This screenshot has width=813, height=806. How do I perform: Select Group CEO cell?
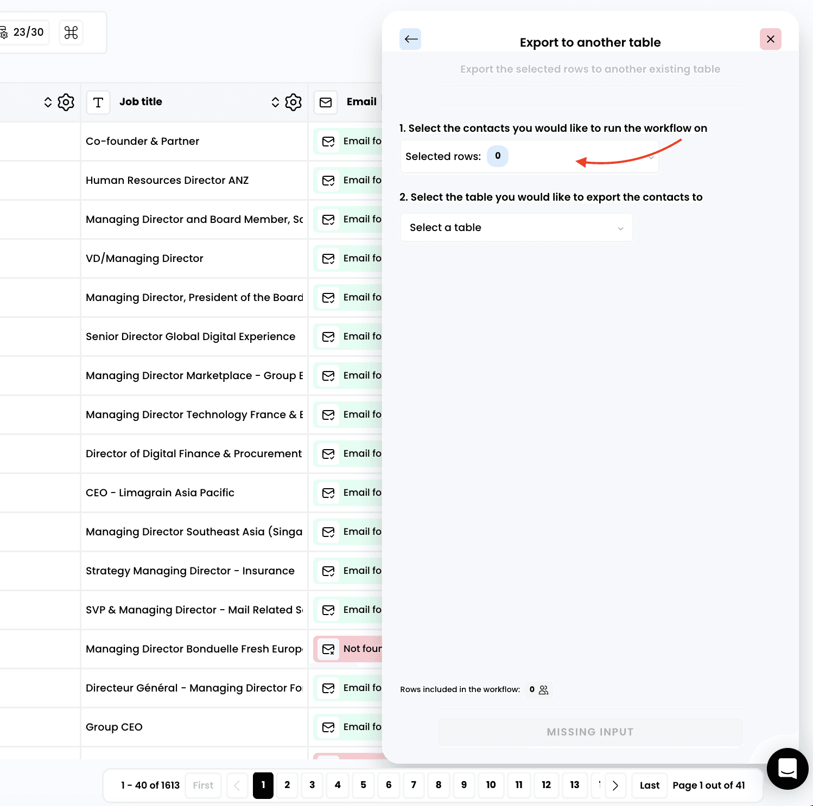tap(194, 727)
